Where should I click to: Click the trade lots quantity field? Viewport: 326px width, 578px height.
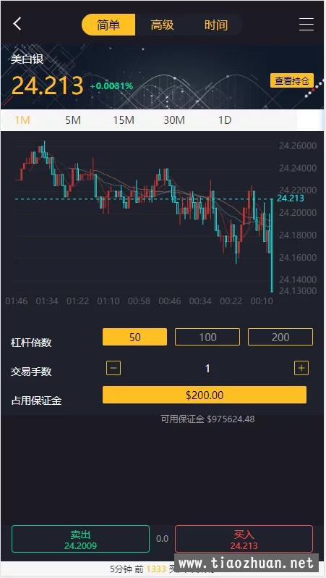tap(207, 368)
